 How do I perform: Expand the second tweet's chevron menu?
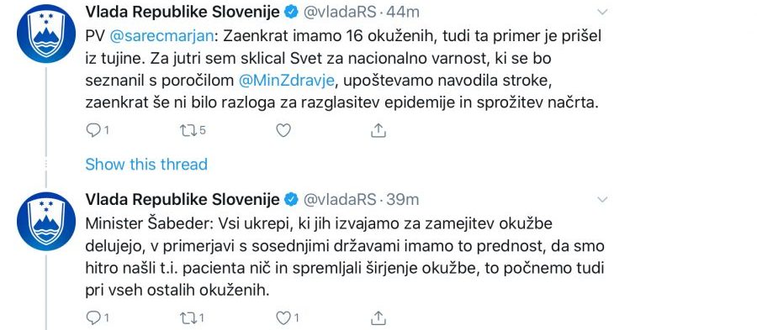click(602, 200)
